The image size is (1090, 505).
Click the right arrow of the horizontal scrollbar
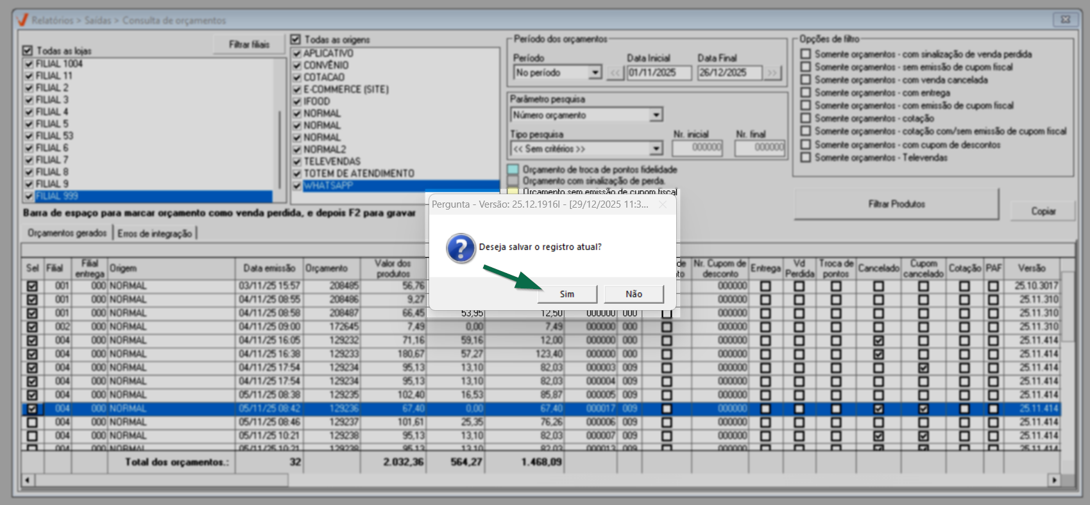coord(1054,480)
